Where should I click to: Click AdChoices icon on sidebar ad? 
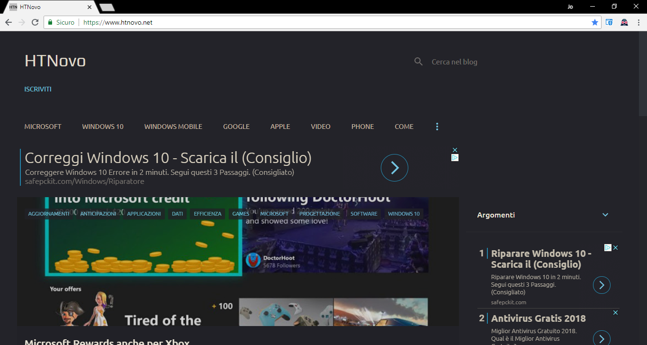tap(608, 247)
